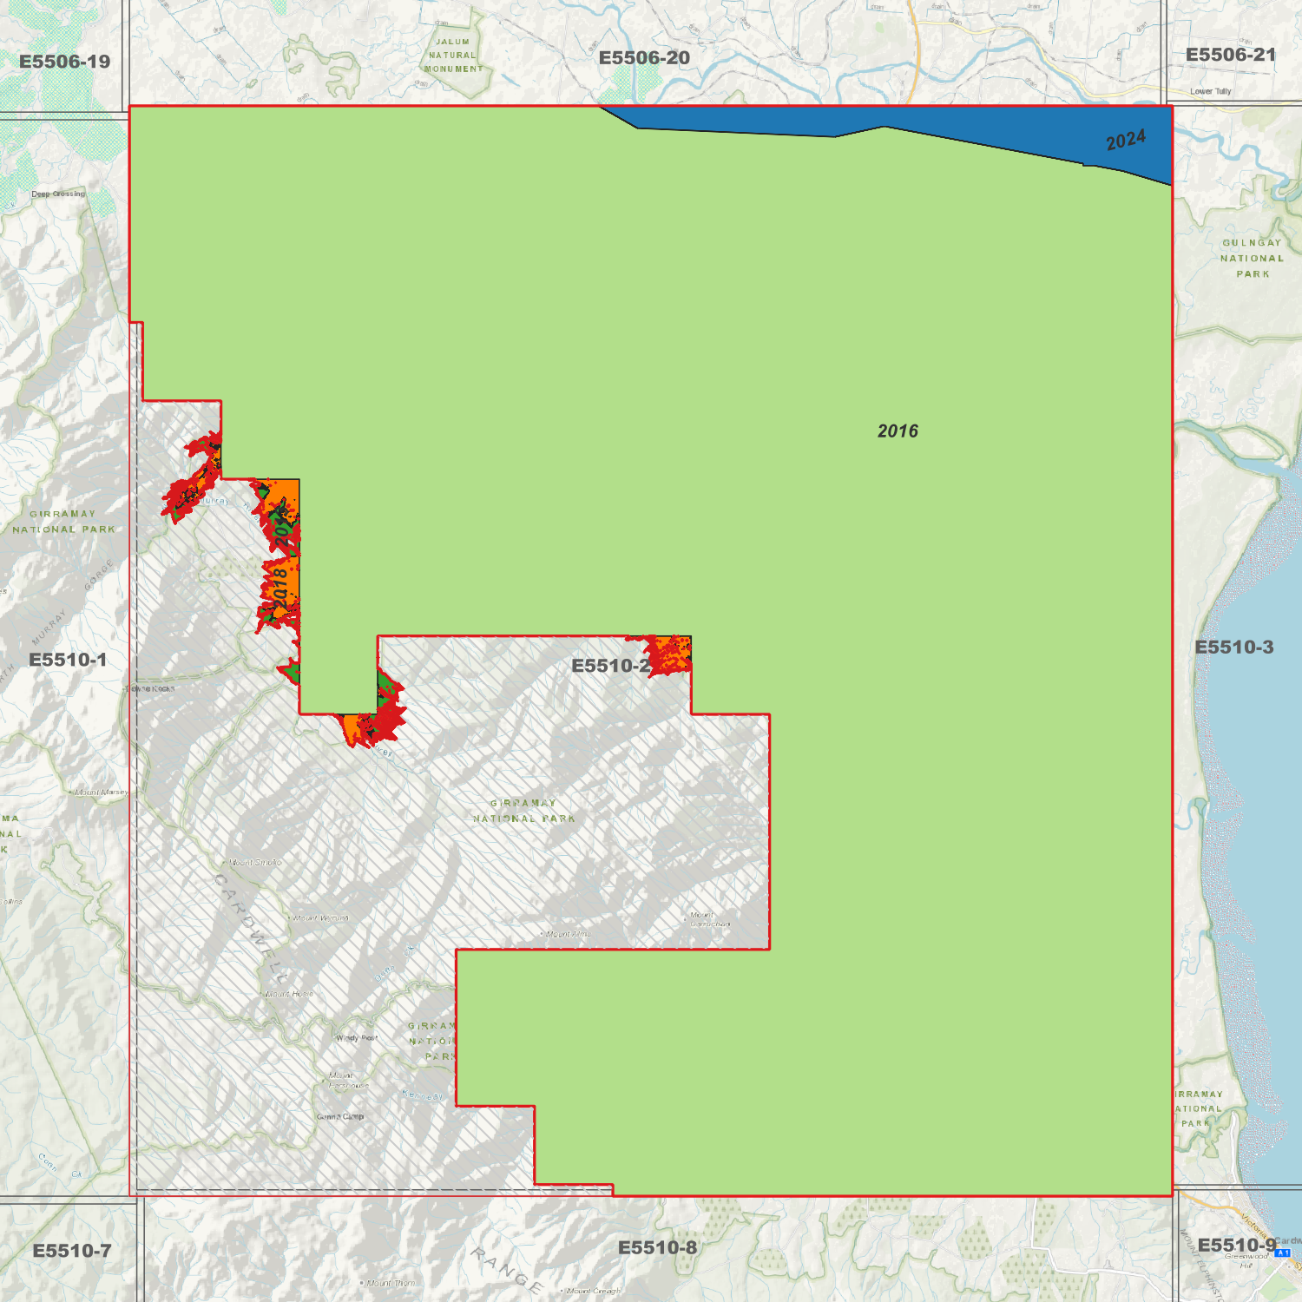Select the E5510-3 tile label
The width and height of the screenshot is (1302, 1302).
click(1233, 647)
